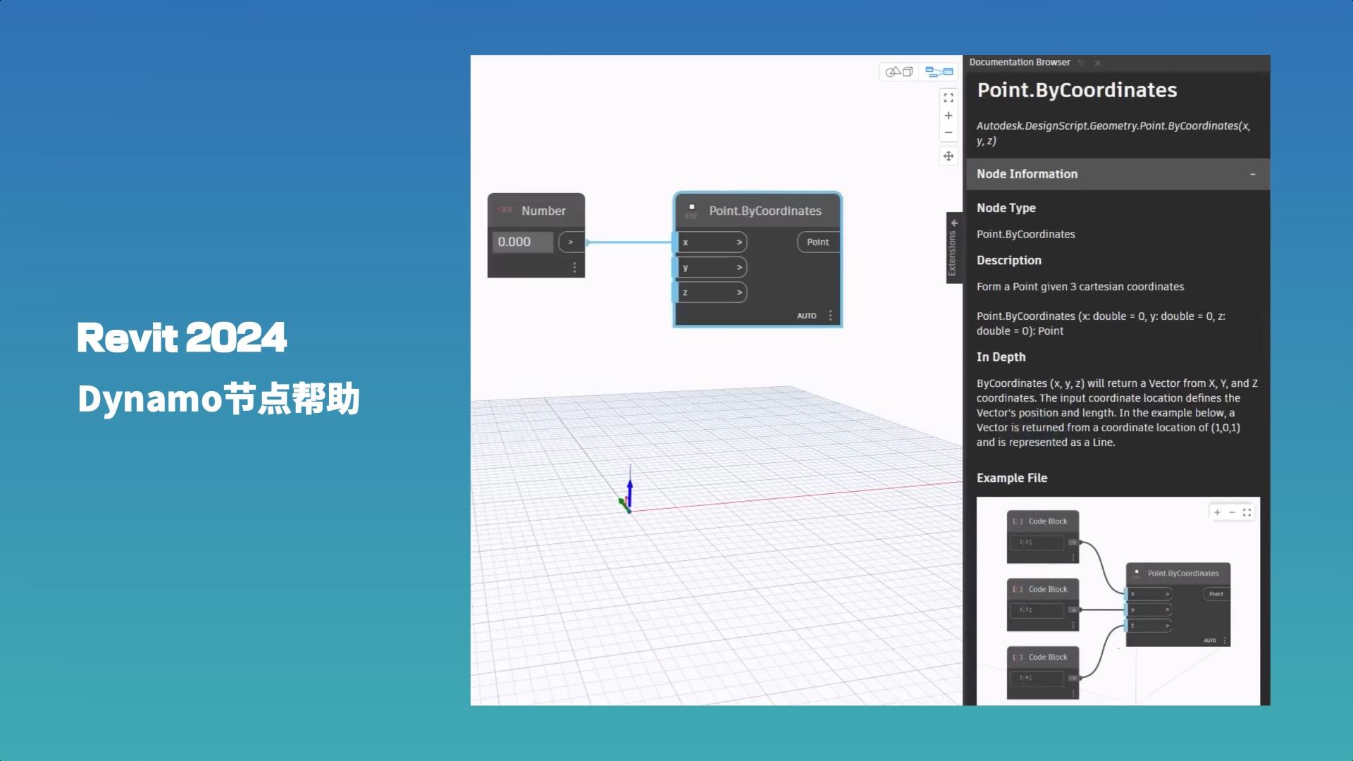Zoom in on the Example File preview
This screenshot has width=1353, height=761.
click(x=1217, y=512)
